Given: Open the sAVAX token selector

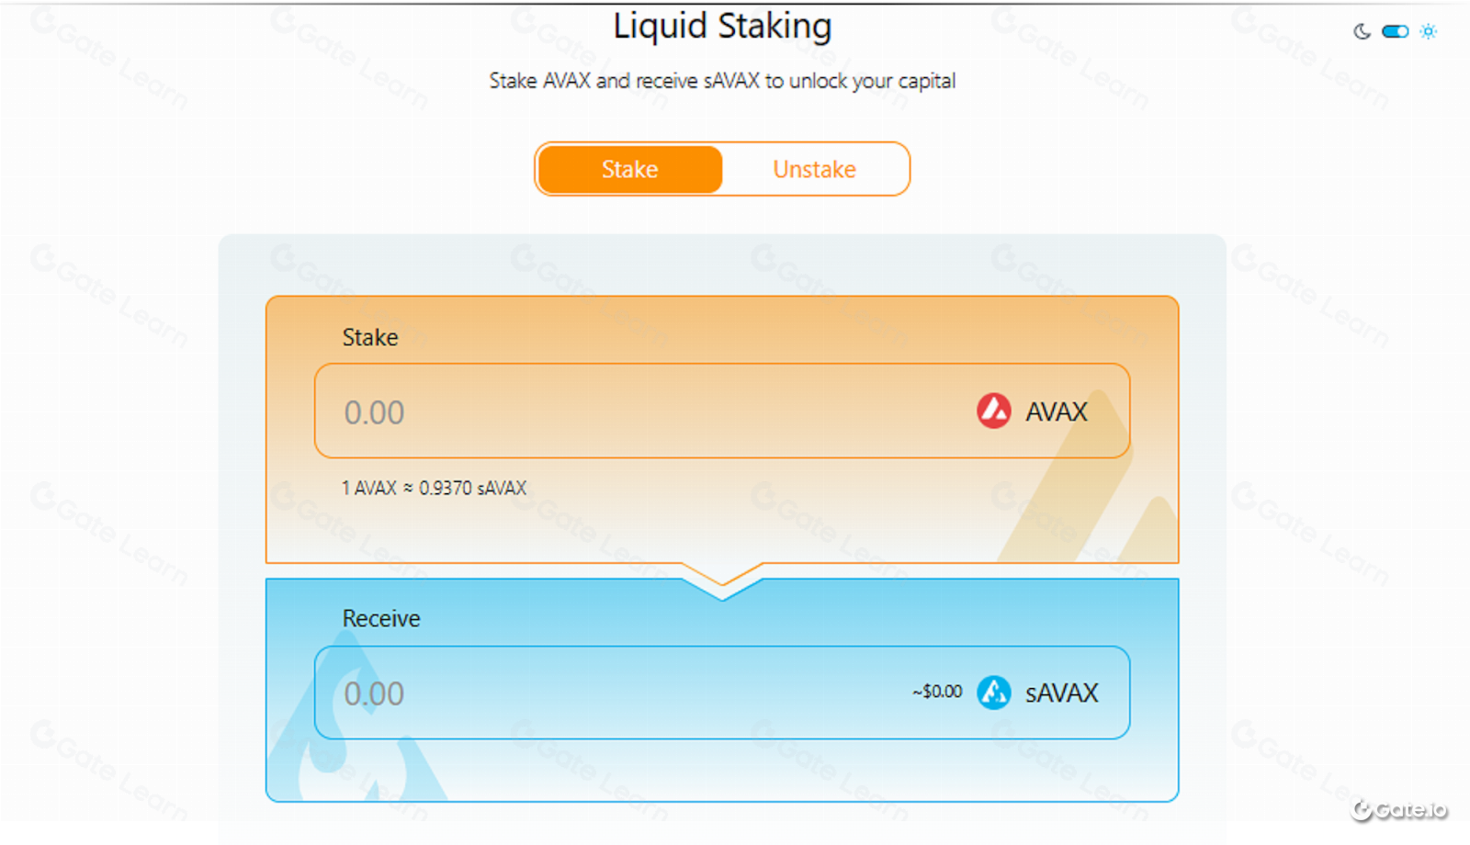Looking at the screenshot, I should (x=1045, y=693).
